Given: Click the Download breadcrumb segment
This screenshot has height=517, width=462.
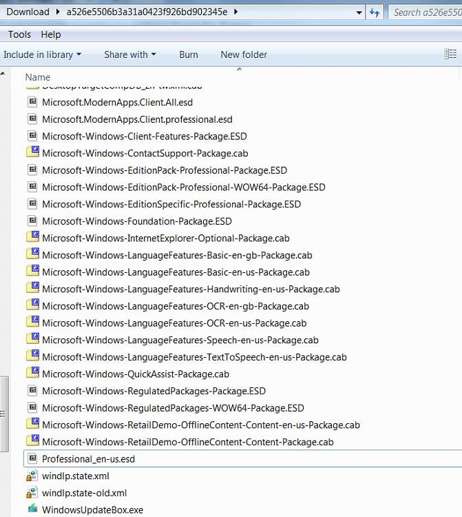Looking at the screenshot, I should pyautogui.click(x=28, y=12).
